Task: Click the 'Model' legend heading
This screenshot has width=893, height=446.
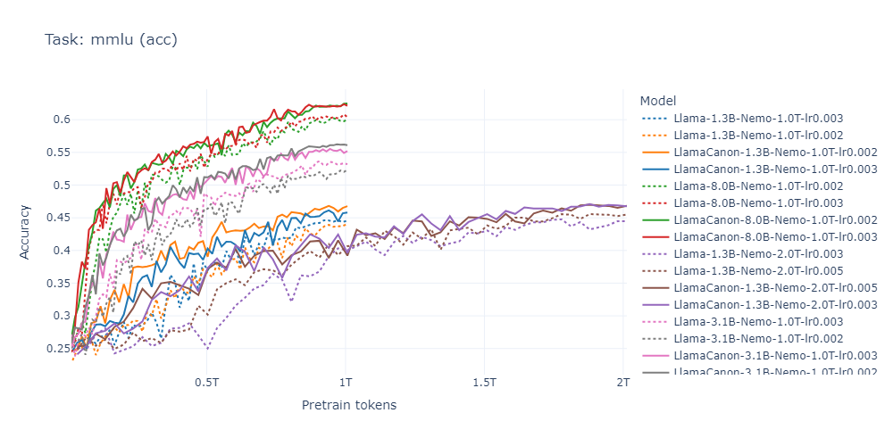Action: pyautogui.click(x=658, y=102)
